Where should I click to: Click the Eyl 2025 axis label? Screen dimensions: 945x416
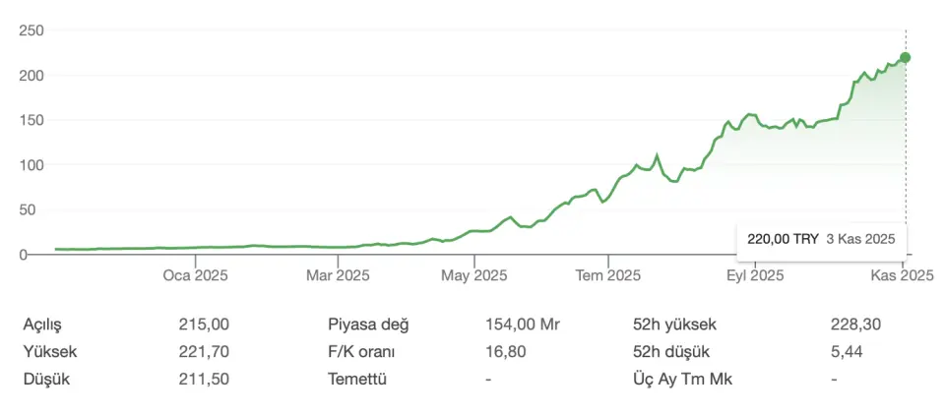(x=754, y=275)
